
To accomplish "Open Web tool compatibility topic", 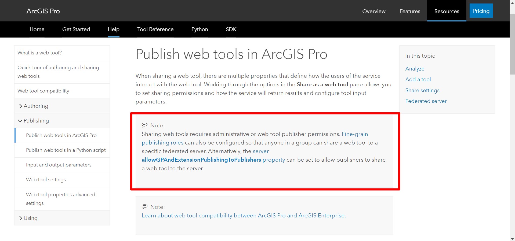I will point(62,91).
